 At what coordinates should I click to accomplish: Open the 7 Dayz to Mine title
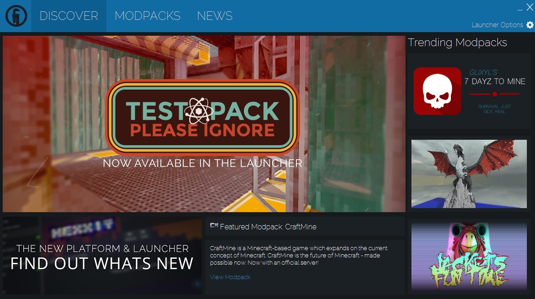495,81
